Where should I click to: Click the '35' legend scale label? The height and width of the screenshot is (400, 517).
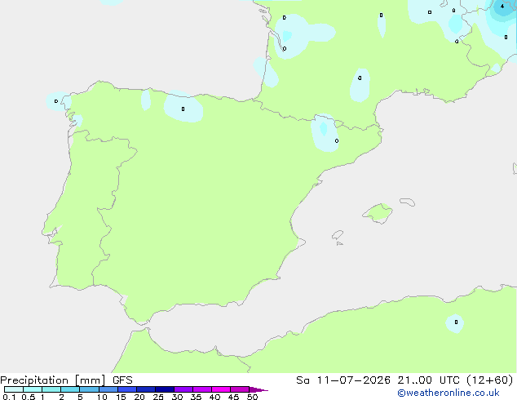[x=196, y=397]
